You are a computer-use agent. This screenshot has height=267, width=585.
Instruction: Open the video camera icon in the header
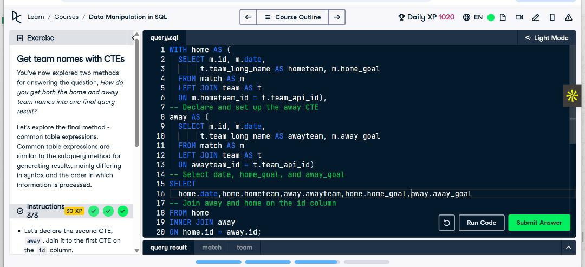pos(519,17)
